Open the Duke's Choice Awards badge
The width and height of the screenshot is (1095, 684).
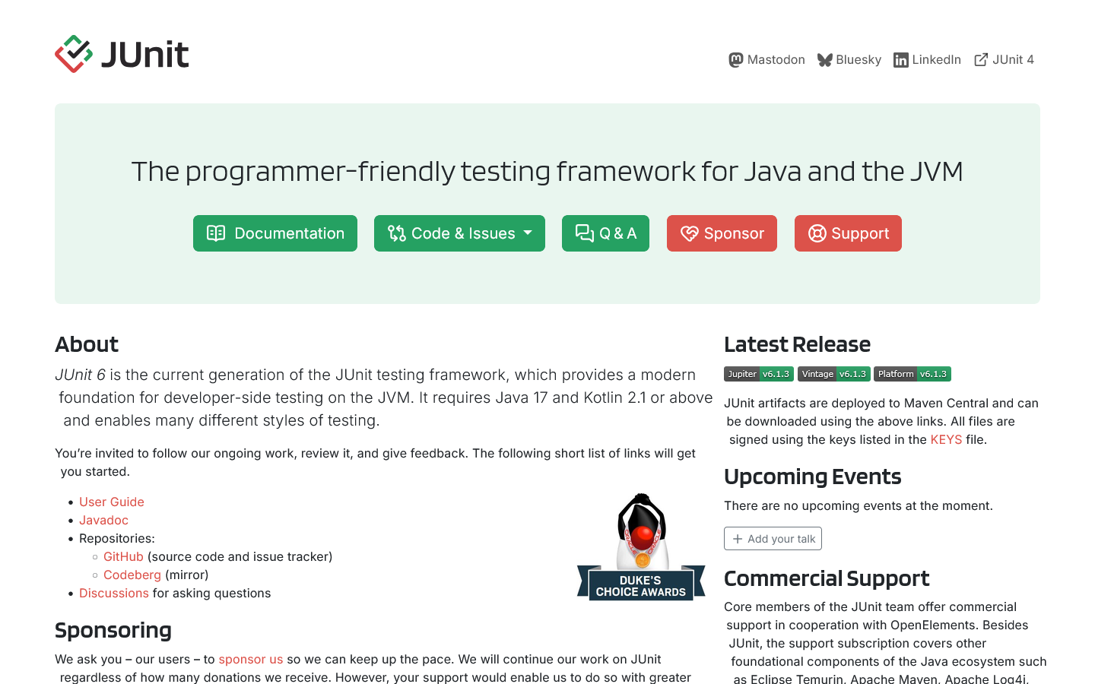(641, 547)
